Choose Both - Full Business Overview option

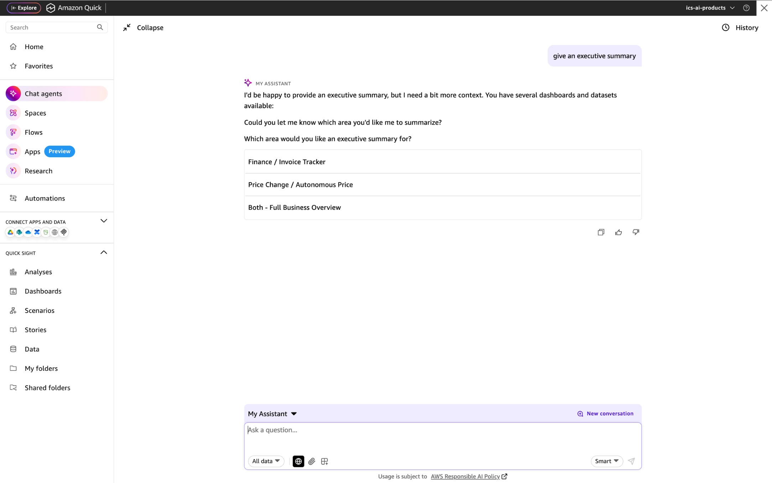click(x=442, y=207)
